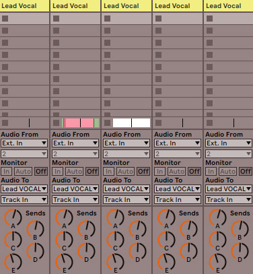Stop clip in slot 7 of fifth Lead Vocal track
This screenshot has width=253, height=274.
click(x=209, y=91)
